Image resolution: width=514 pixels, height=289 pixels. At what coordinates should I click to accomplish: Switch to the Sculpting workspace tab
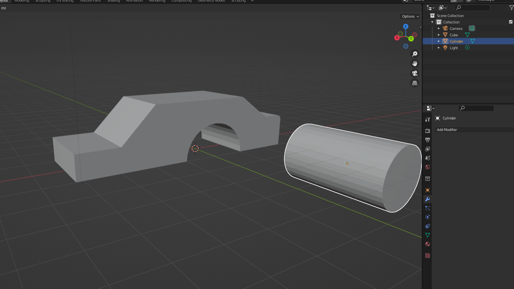tap(43, 1)
